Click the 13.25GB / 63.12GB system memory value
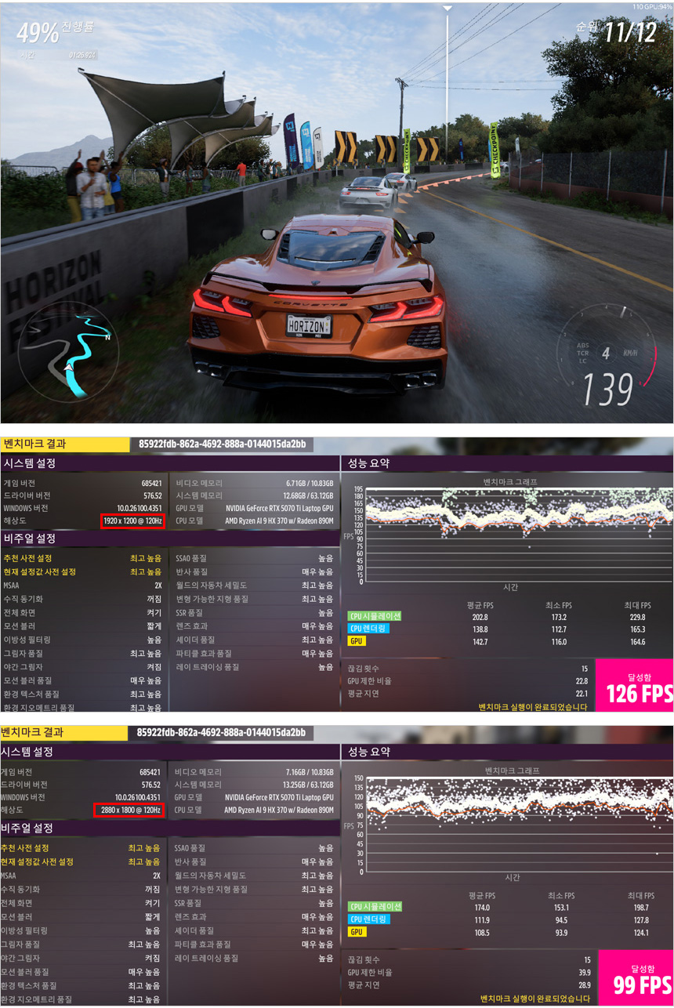674x1008 pixels. [309, 785]
